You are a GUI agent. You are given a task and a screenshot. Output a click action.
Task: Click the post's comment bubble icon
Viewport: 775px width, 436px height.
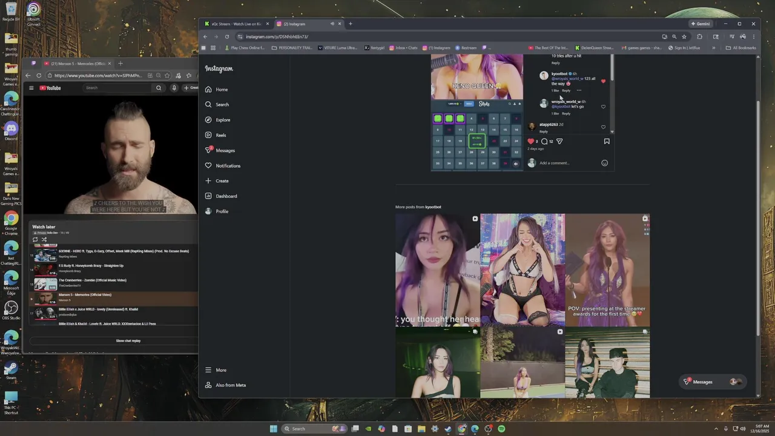pos(544,141)
